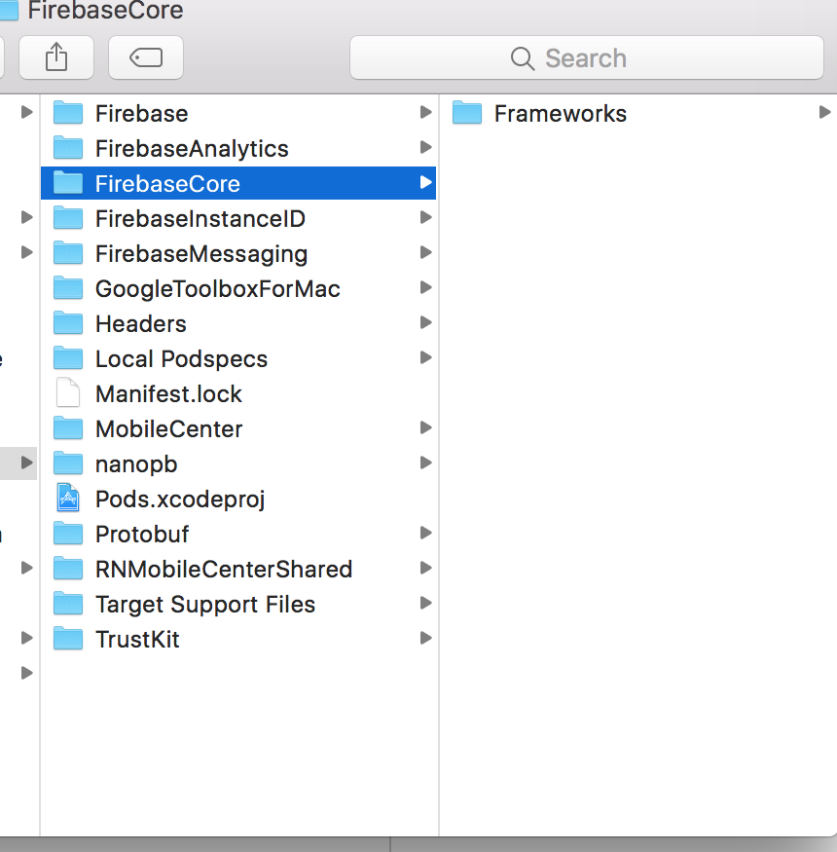
Task: Select the nanopb folder icon
Action: 68,463
